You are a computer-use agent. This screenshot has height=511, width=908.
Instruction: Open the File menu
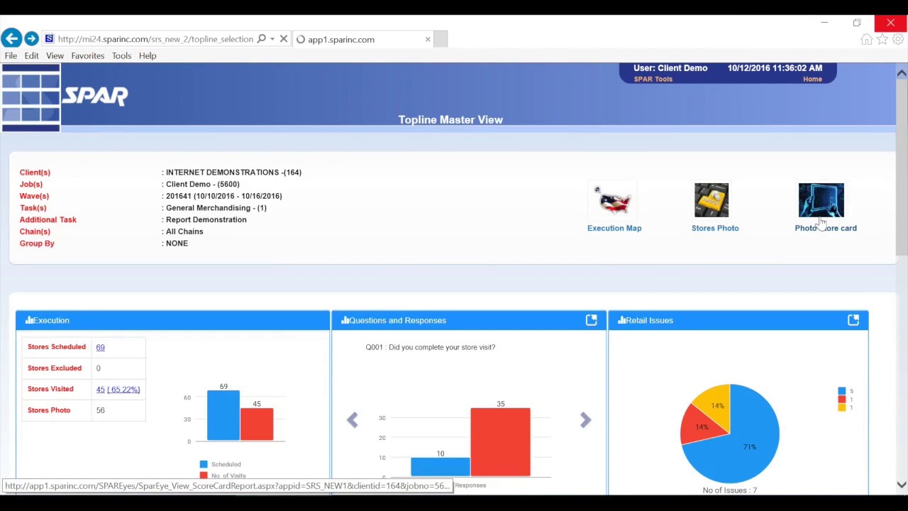[x=11, y=55]
